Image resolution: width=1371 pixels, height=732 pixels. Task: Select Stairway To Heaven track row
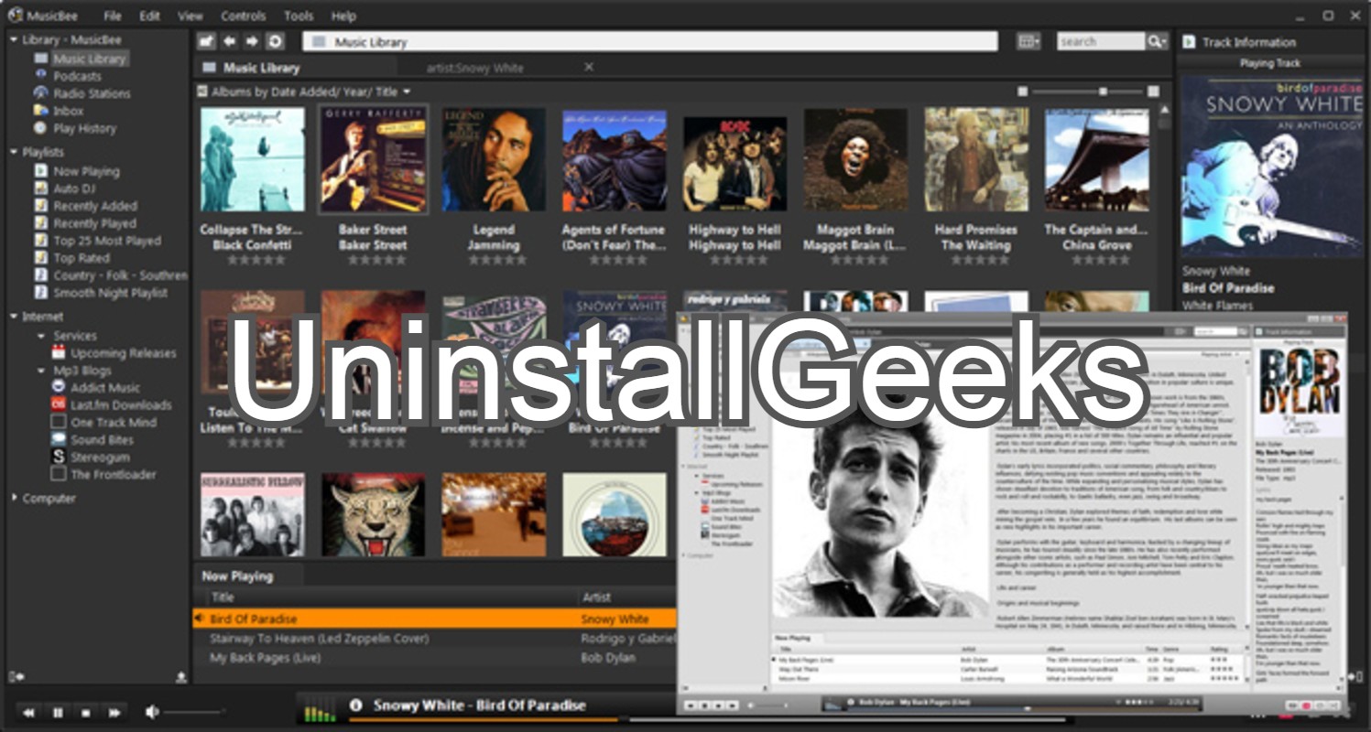tap(435, 639)
